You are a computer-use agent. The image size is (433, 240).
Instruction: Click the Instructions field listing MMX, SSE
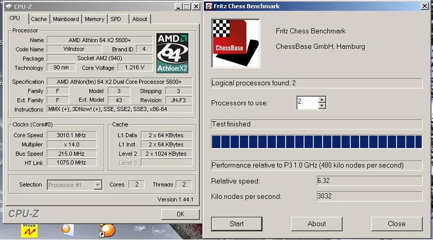click(119, 109)
